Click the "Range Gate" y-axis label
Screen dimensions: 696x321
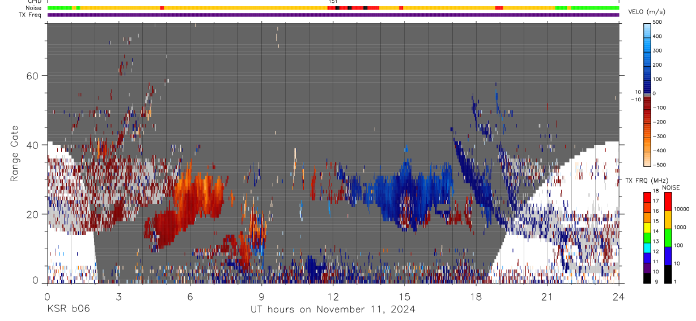coord(15,152)
